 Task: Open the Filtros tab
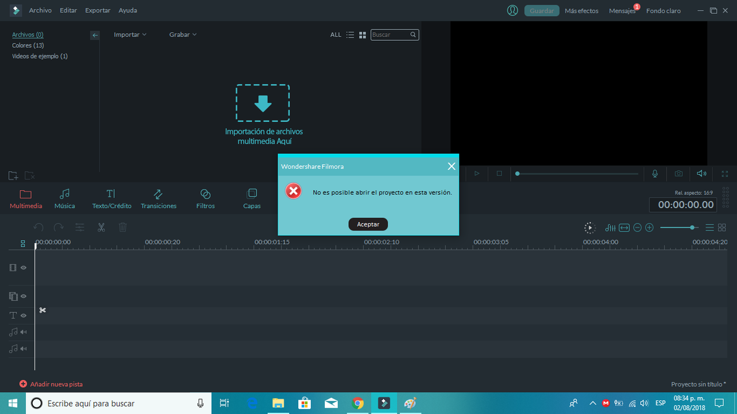point(206,199)
